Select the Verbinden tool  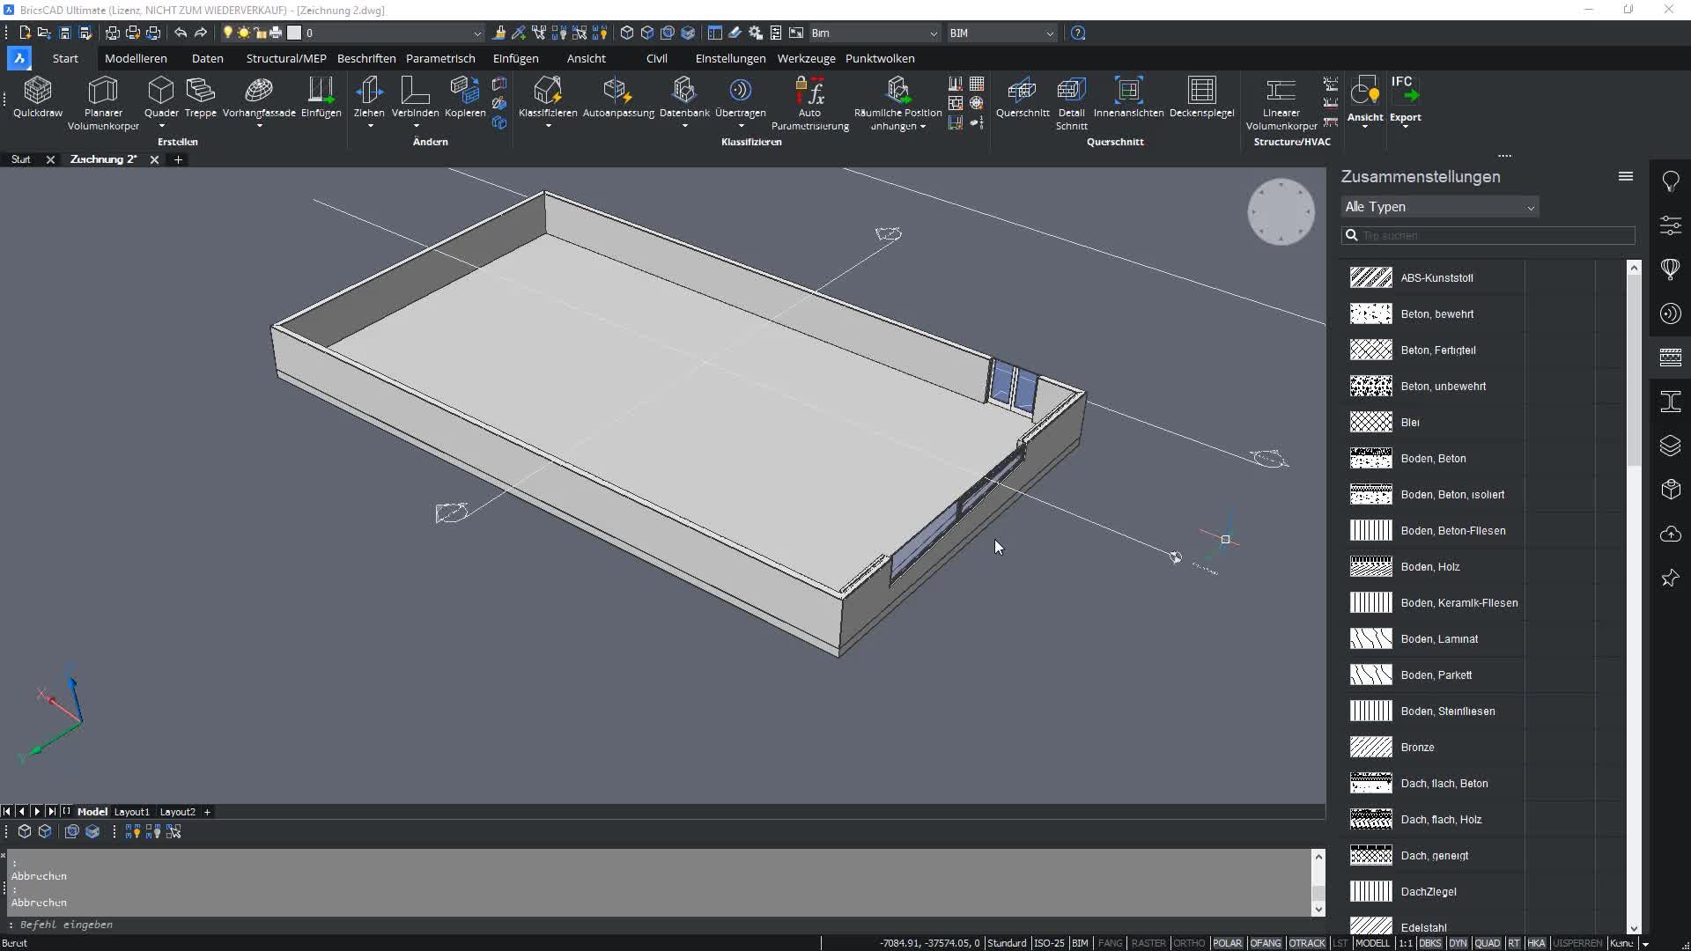click(415, 97)
